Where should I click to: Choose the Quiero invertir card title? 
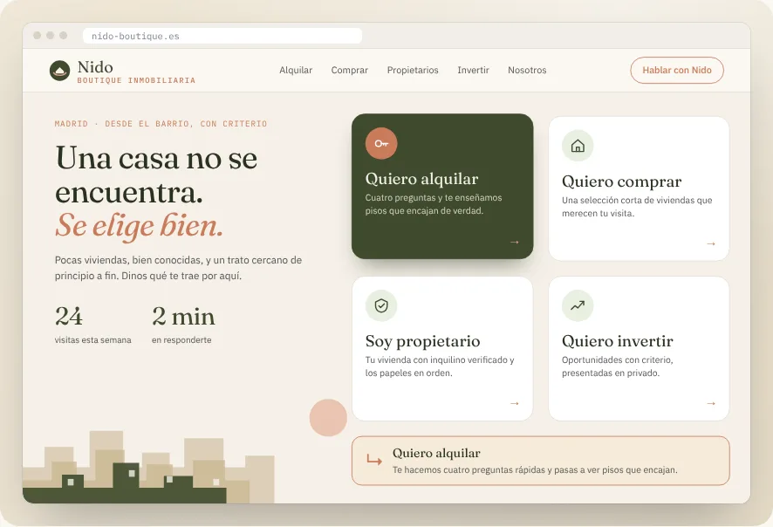pos(617,341)
